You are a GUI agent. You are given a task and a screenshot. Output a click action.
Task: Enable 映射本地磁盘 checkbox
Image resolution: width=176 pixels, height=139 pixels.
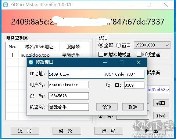click(101, 55)
